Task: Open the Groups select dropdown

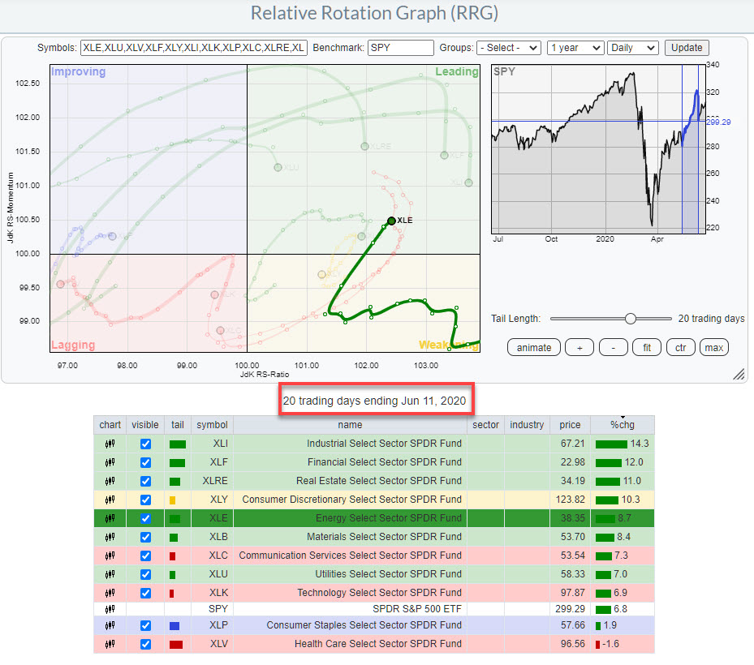Action: coord(509,48)
